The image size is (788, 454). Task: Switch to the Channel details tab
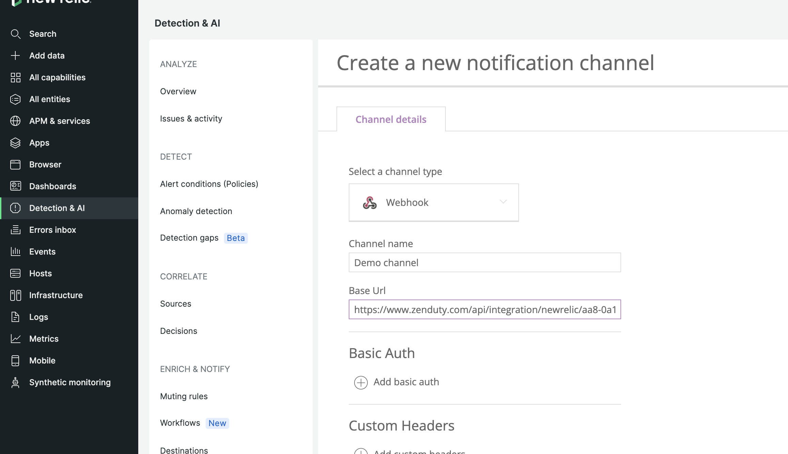point(391,119)
